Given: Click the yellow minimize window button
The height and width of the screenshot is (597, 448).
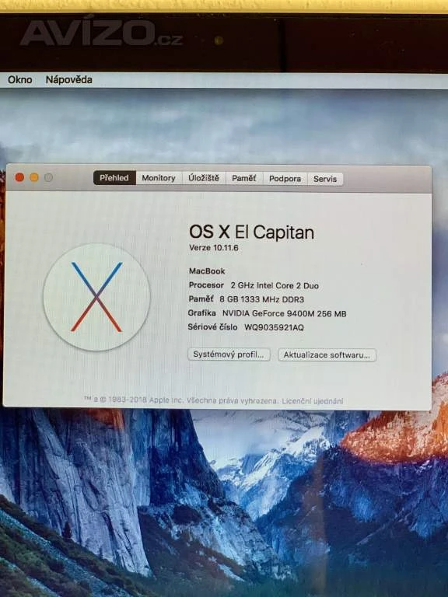Looking at the screenshot, I should point(34,177).
